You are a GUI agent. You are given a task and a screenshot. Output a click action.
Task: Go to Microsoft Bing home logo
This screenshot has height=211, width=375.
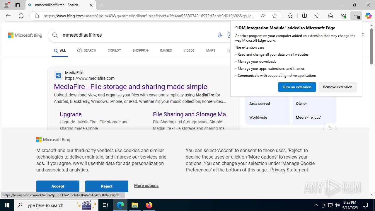(x=25, y=35)
